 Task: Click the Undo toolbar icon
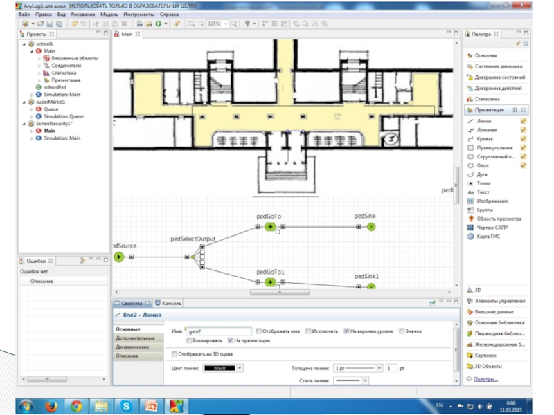tap(74, 24)
